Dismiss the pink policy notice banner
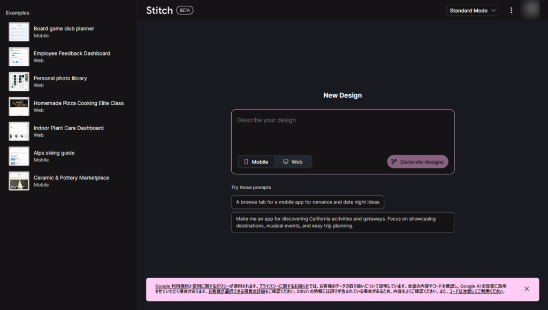 tap(527, 289)
